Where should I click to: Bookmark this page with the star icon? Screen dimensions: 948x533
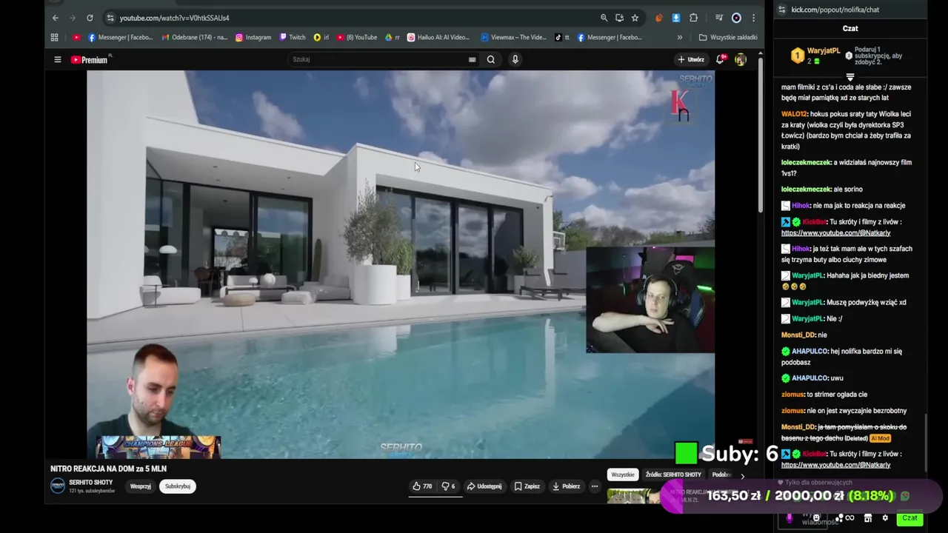(x=635, y=18)
